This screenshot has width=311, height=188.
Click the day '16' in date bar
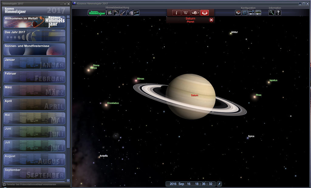tap(189, 184)
